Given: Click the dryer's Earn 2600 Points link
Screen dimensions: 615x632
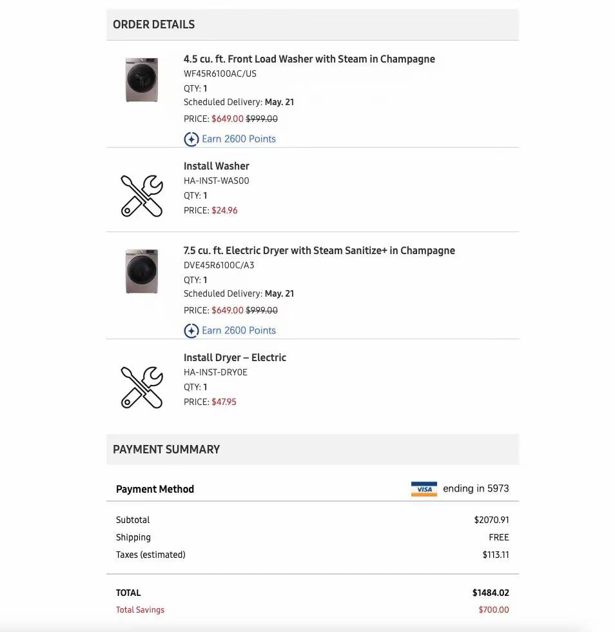Looking at the screenshot, I should (x=239, y=330).
